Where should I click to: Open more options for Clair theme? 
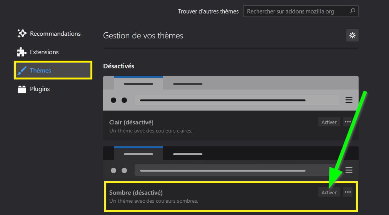[348, 122]
